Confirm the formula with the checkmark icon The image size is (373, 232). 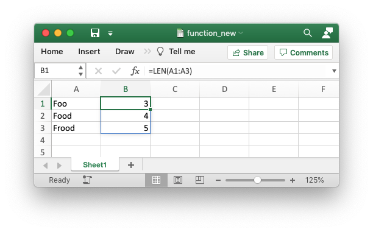[116, 71]
